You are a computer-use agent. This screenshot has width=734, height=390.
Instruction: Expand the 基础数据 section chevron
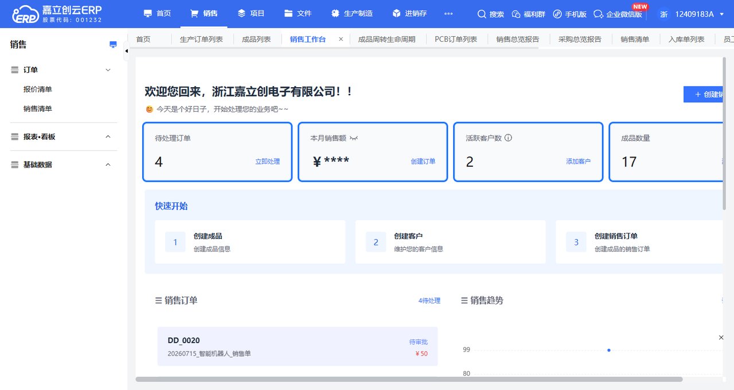point(108,165)
